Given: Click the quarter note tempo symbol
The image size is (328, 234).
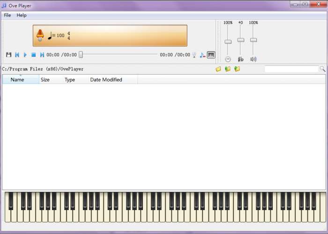Looking at the screenshot, I should coord(50,36).
